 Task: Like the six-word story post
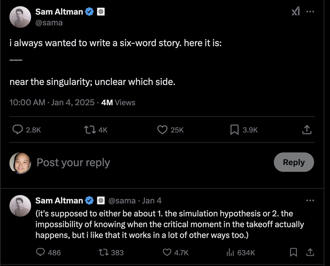(162, 130)
